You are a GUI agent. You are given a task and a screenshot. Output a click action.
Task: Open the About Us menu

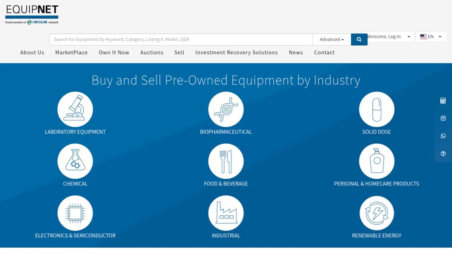coord(32,52)
